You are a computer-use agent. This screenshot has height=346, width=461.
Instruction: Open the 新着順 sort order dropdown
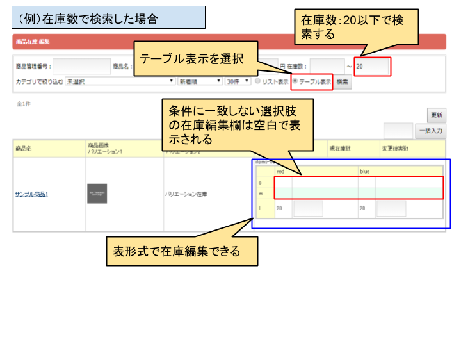tap(200, 82)
